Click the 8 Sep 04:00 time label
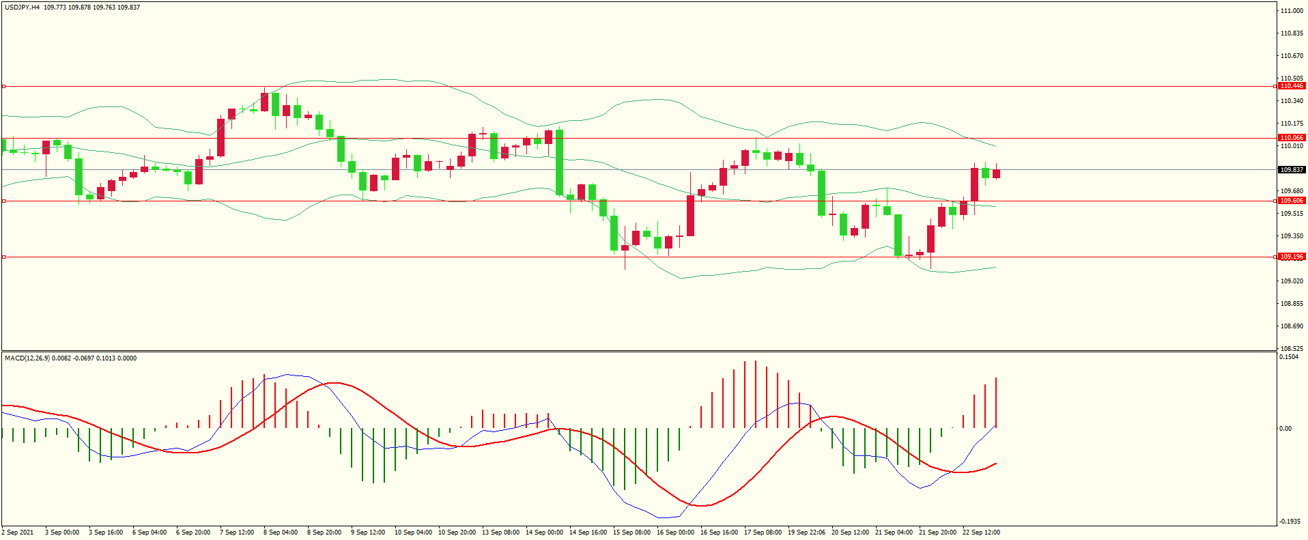 (281, 532)
